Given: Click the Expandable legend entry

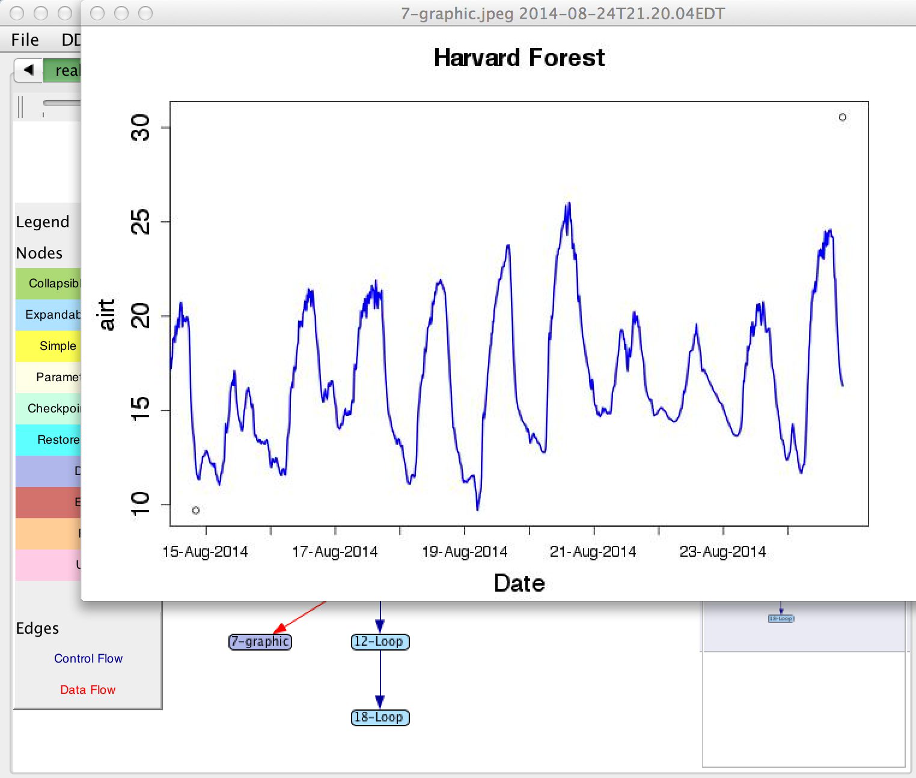Looking at the screenshot, I should coord(48,315).
